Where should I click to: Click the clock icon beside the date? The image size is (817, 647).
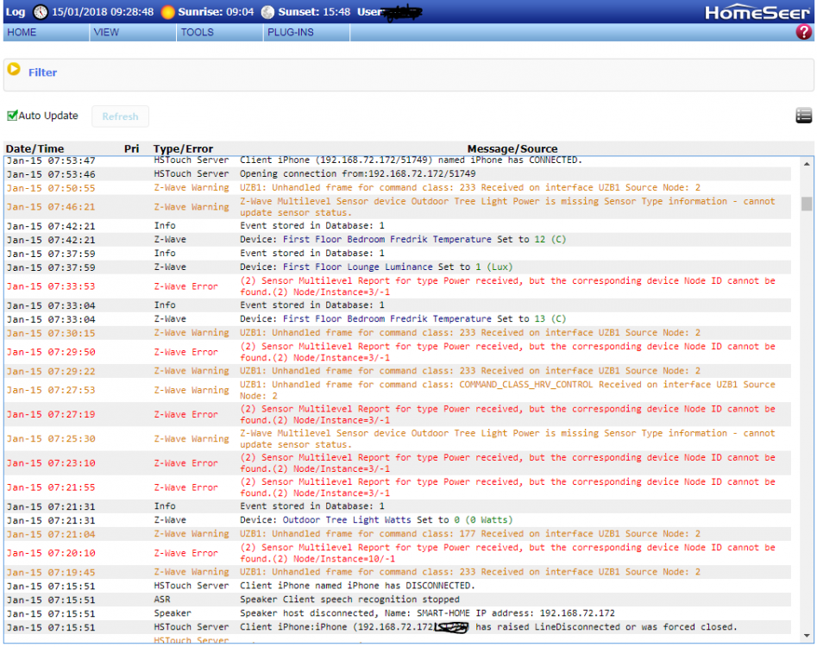[41, 12]
